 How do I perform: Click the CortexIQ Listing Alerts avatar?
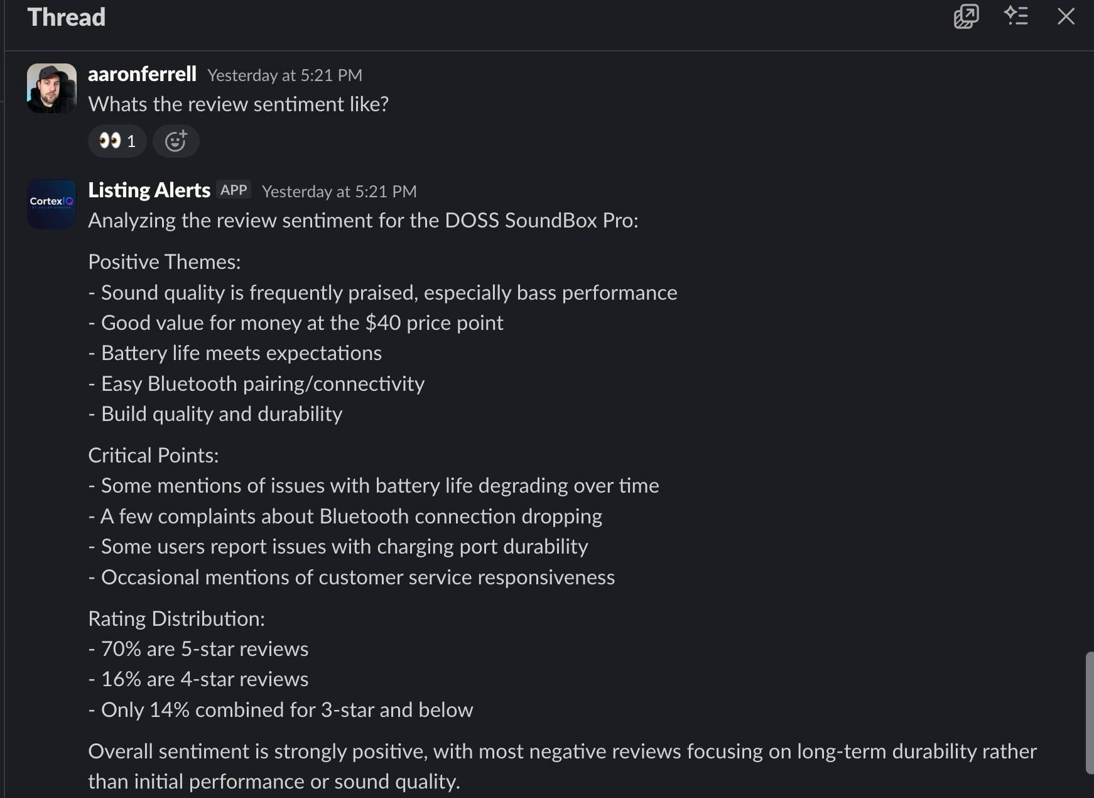click(51, 204)
